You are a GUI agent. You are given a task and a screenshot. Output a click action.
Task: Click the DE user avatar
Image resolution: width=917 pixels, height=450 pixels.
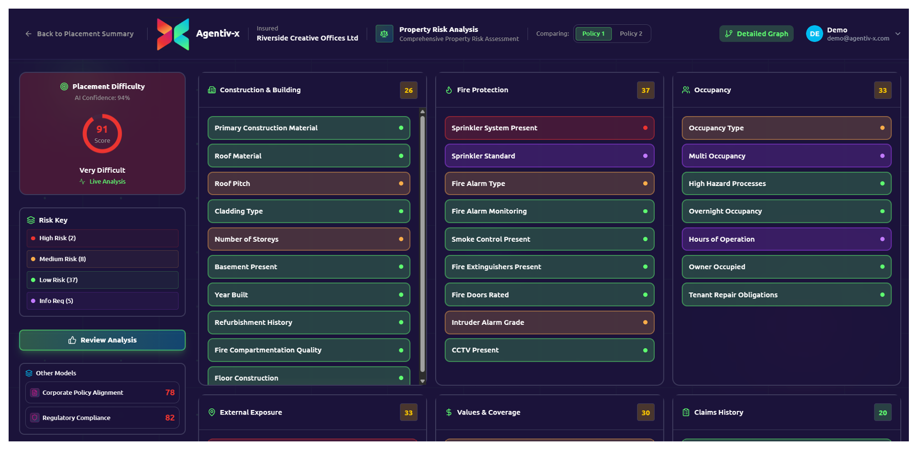click(814, 34)
